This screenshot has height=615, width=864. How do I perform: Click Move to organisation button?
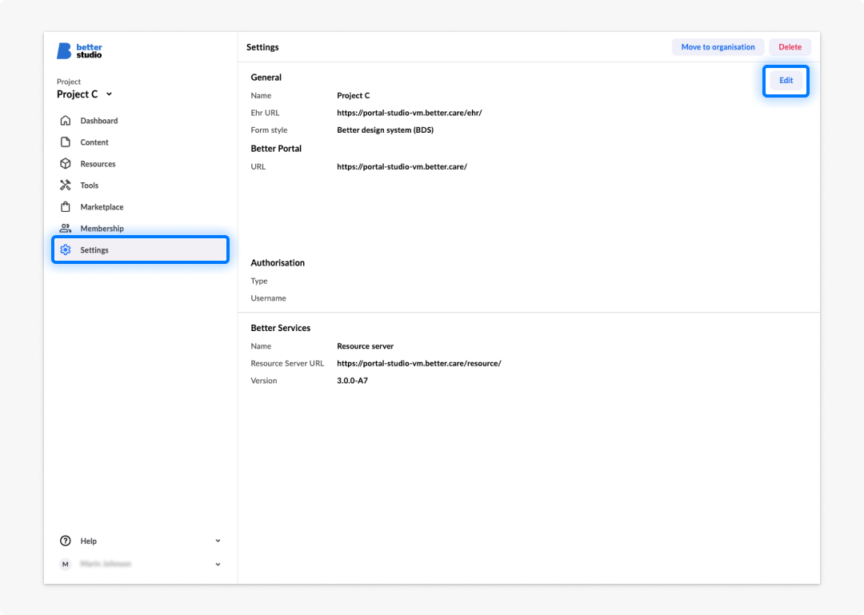[x=718, y=47]
